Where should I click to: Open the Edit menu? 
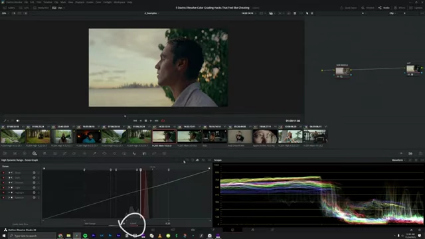[x=33, y=2]
